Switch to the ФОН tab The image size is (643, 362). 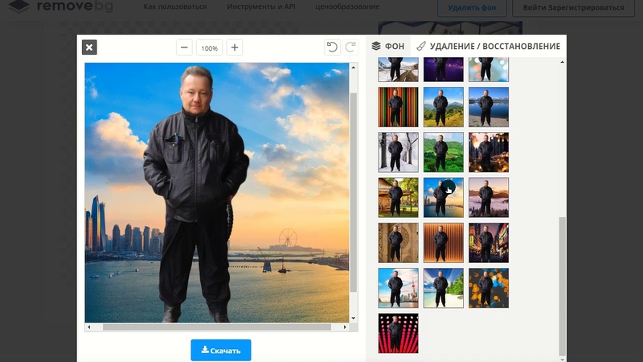point(388,46)
